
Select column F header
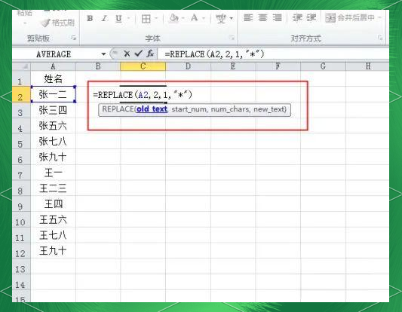point(278,66)
